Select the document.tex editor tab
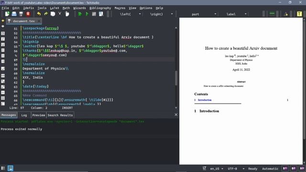Image resolution: width=306 pixels, height=172 pixels. (x=23, y=21)
